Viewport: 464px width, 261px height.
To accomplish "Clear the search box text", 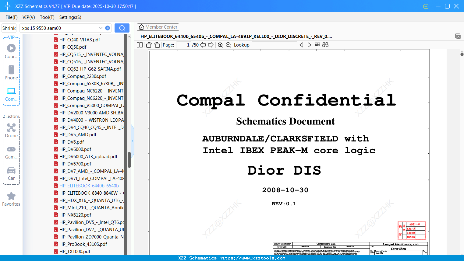I will [108, 28].
